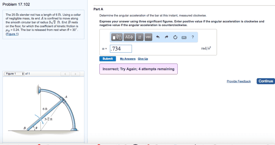Click the Problem 17.102 title
Viewport: 275px width, 145px height.
[x=16, y=4]
